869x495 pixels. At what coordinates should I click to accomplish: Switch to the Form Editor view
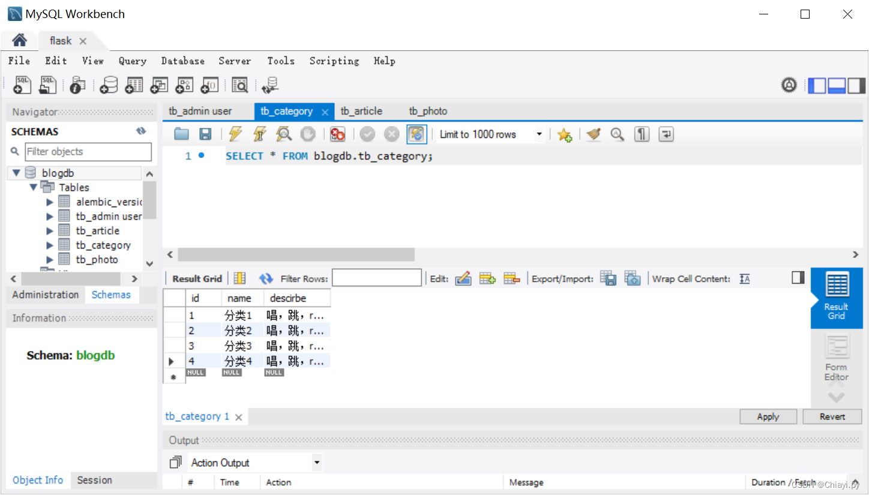coord(836,358)
